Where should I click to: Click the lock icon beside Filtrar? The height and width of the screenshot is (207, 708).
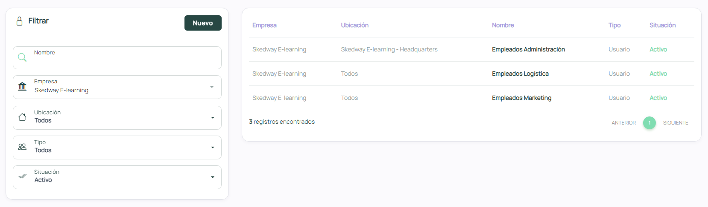(x=19, y=21)
